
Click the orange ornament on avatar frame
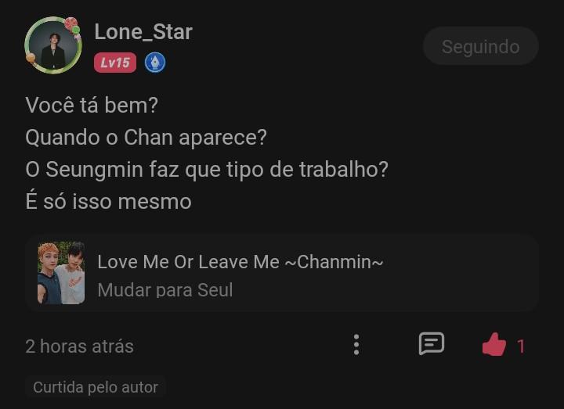31,58
